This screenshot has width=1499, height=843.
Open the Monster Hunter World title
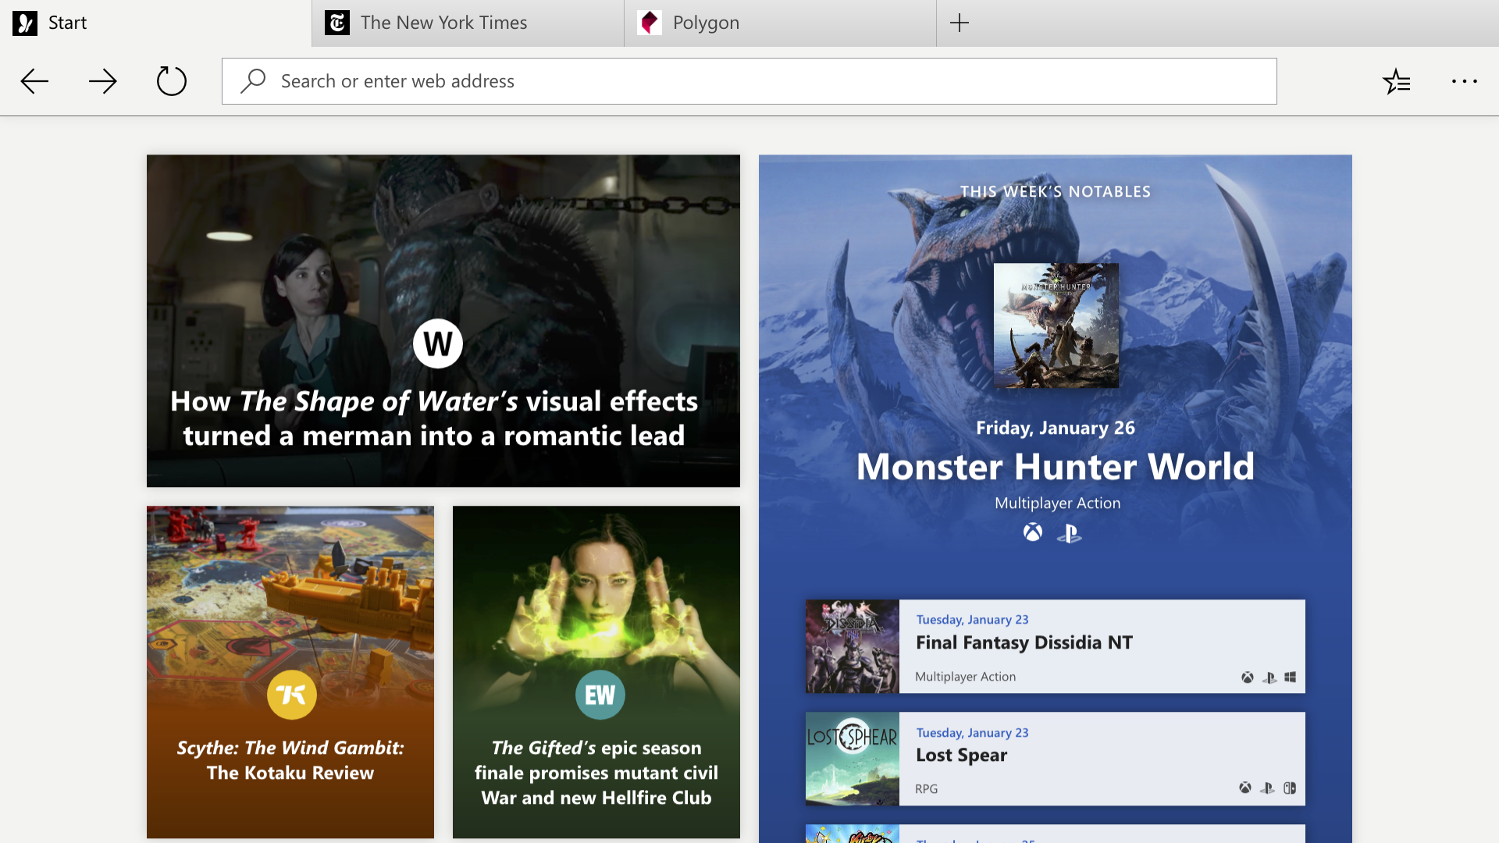point(1056,467)
